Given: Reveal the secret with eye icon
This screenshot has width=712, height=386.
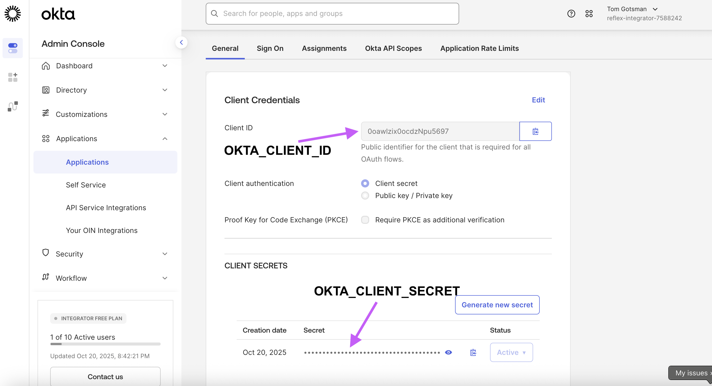Looking at the screenshot, I should 448,352.
